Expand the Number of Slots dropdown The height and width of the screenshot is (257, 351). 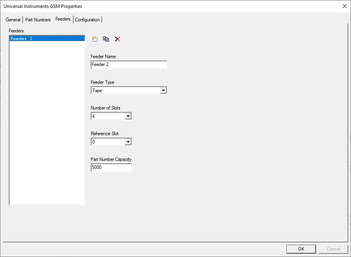tap(128, 116)
